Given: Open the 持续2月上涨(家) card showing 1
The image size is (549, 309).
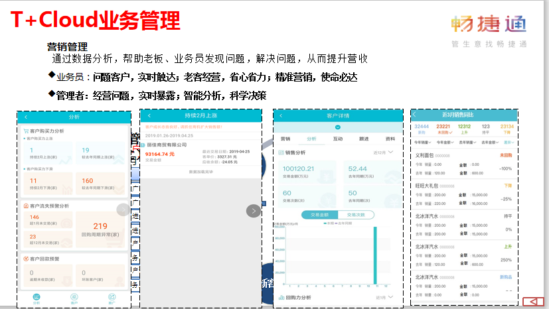Looking at the screenshot, I should (x=48, y=153).
